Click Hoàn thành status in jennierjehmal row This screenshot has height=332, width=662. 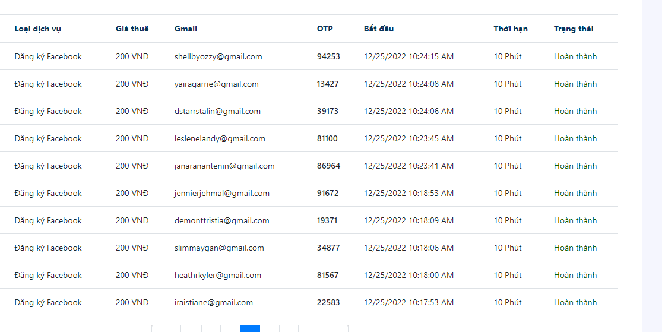pos(575,194)
